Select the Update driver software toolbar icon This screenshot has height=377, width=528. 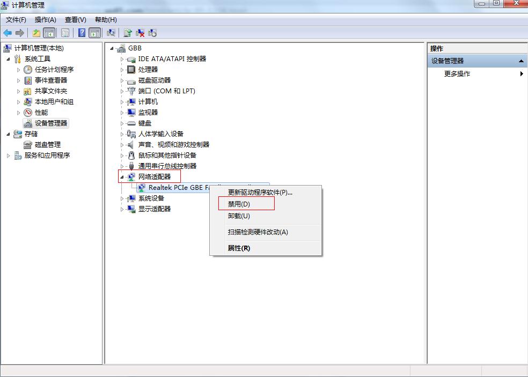(127, 33)
